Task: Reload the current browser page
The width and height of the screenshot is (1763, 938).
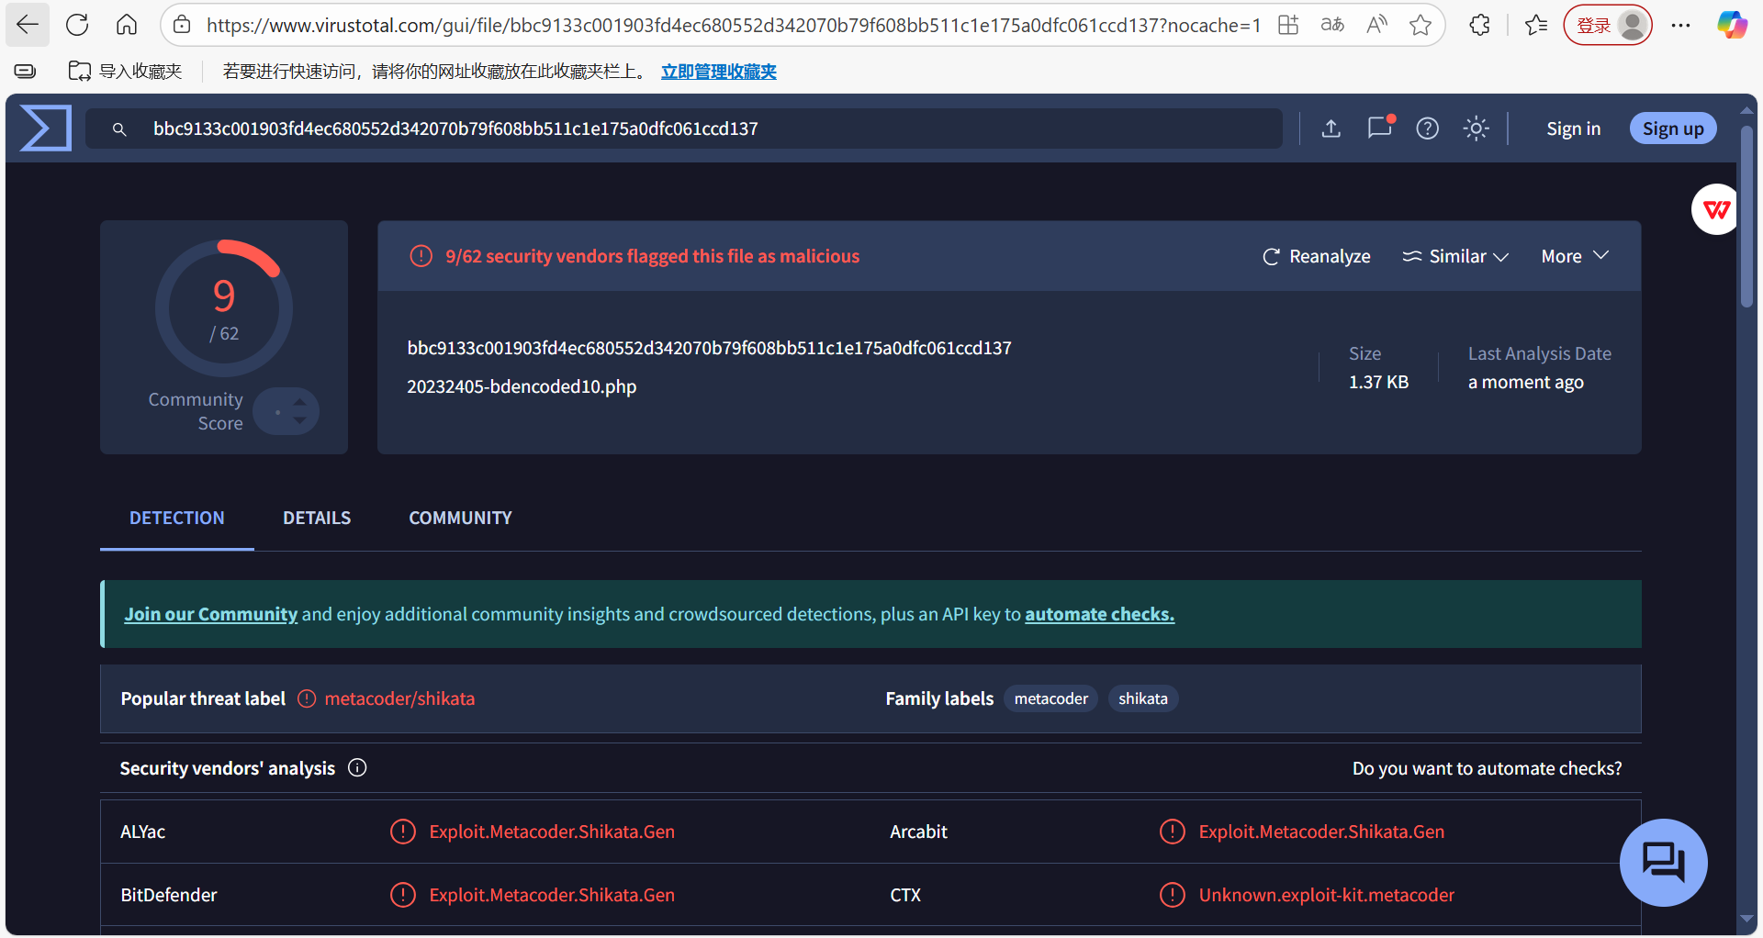Action: 77,25
